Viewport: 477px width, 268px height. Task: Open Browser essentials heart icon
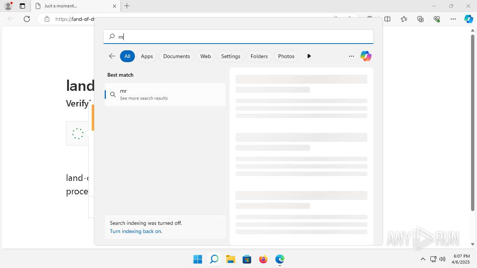coord(437,19)
